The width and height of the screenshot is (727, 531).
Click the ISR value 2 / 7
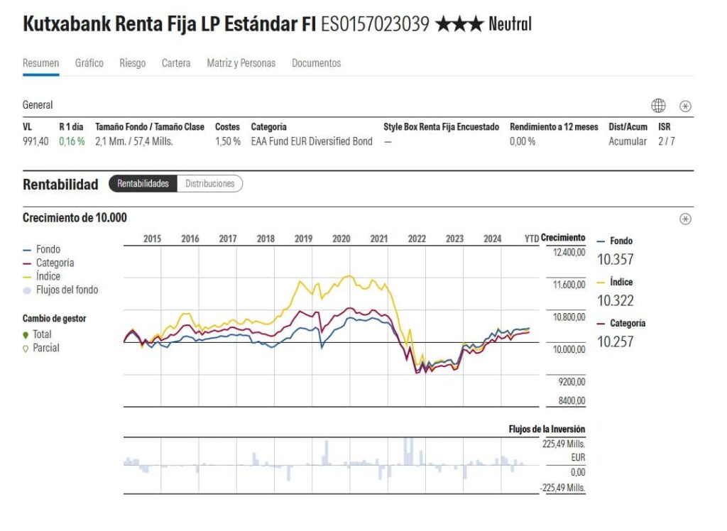(666, 141)
